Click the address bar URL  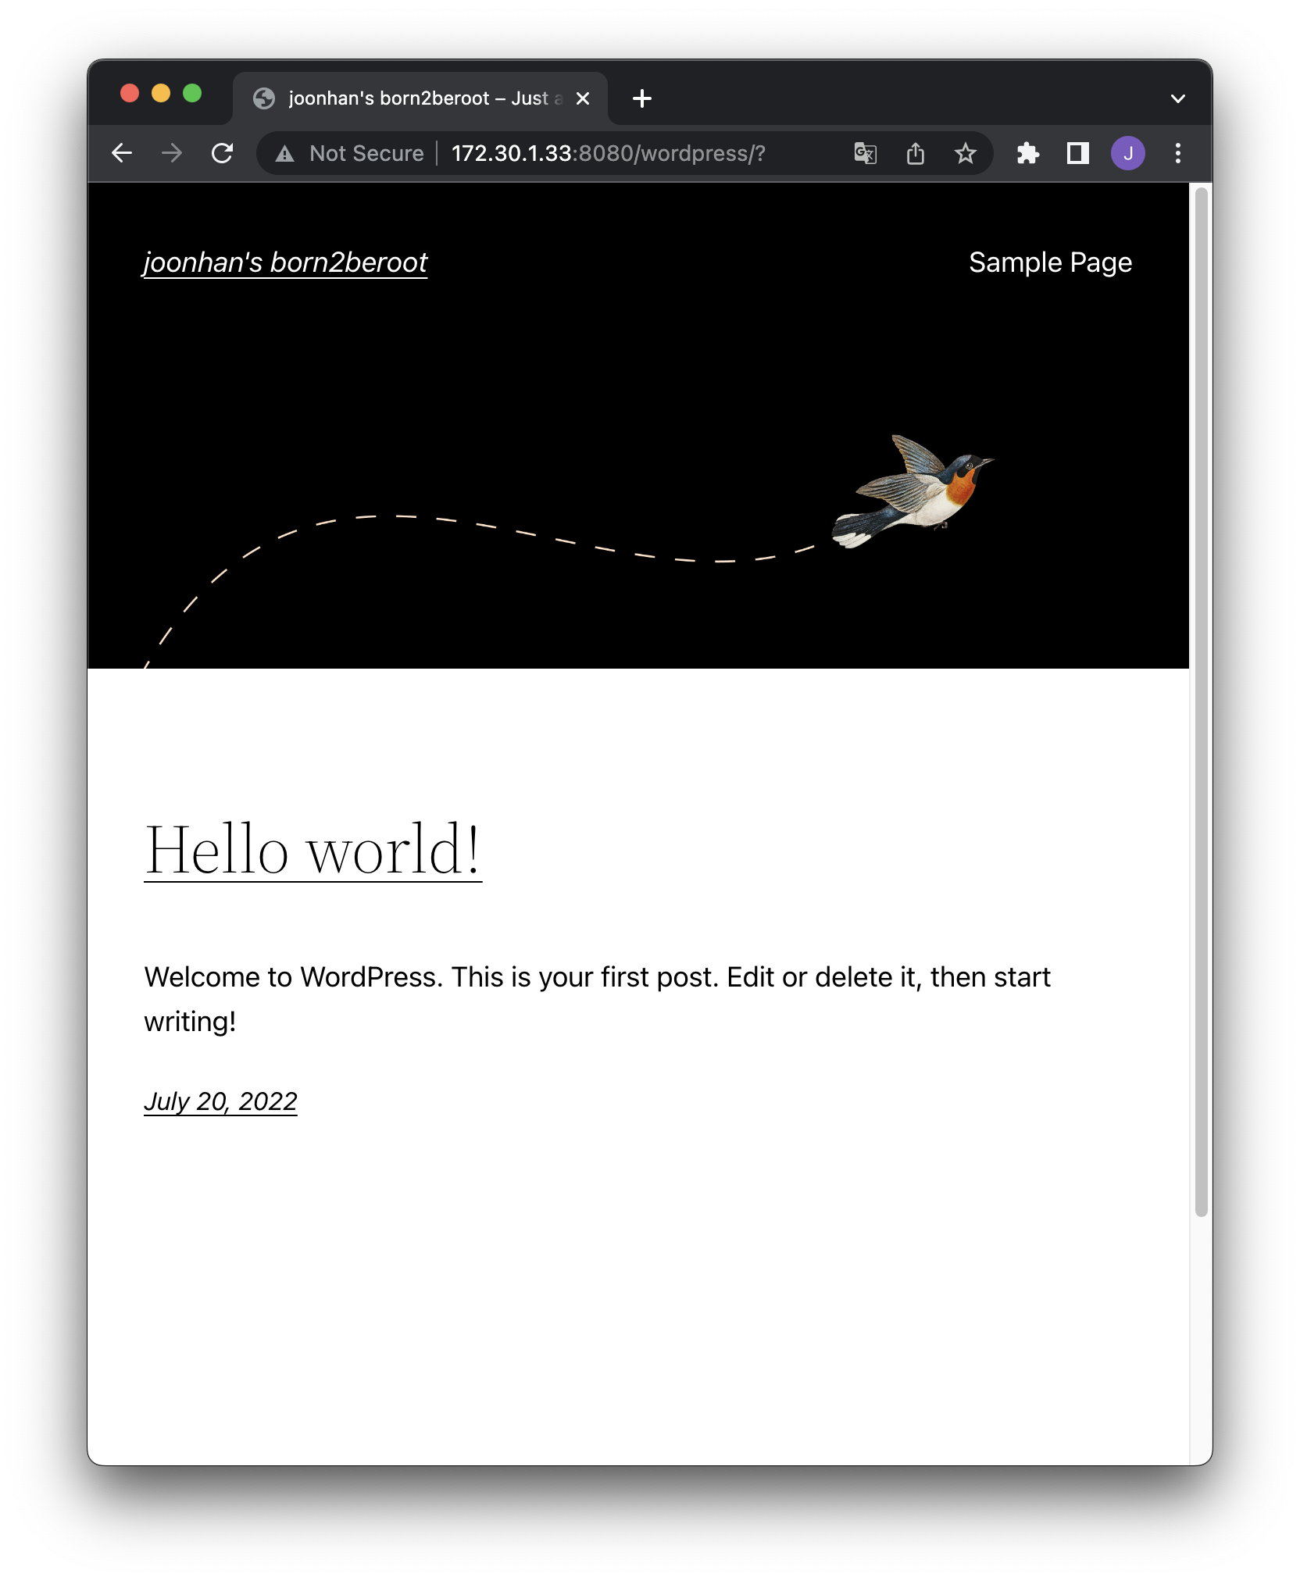pos(608,153)
